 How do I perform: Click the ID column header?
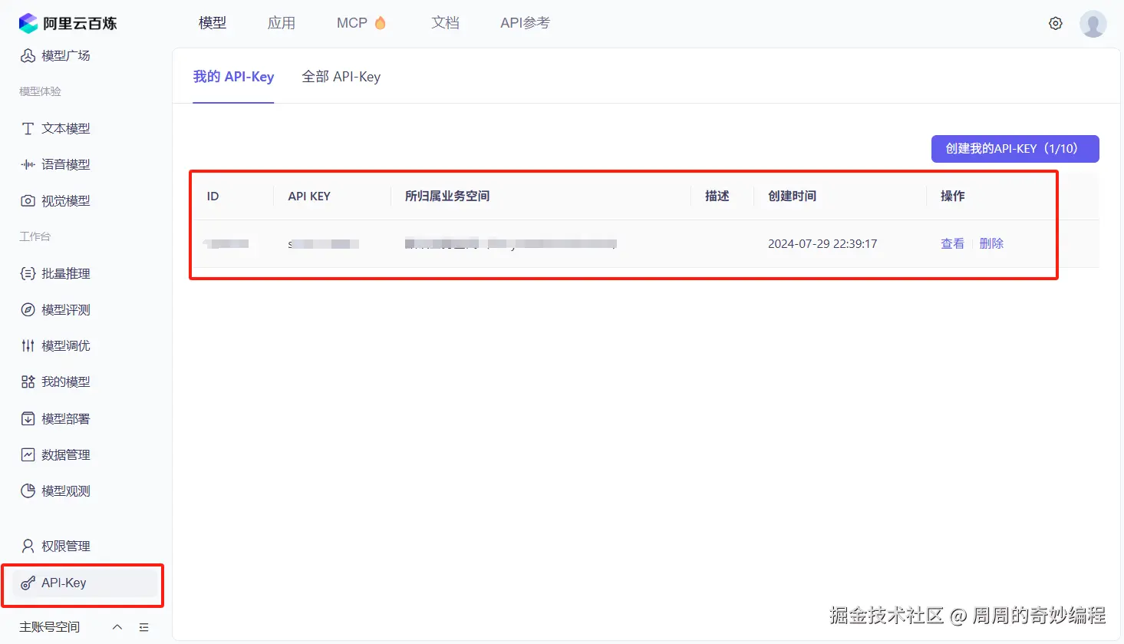click(213, 197)
